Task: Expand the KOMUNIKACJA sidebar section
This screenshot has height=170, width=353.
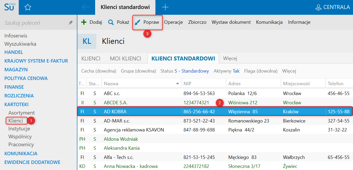Action: tap(21, 154)
